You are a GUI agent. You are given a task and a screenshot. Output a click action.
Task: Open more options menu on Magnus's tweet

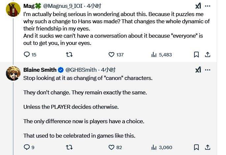208,6
